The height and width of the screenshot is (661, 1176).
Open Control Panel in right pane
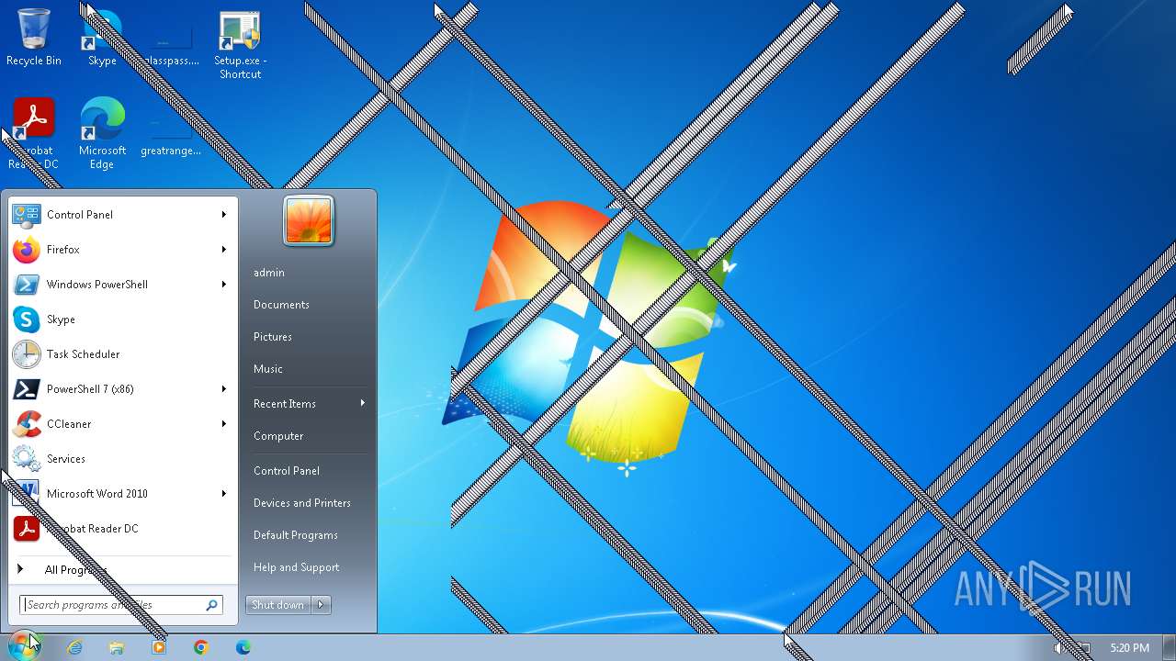(287, 471)
